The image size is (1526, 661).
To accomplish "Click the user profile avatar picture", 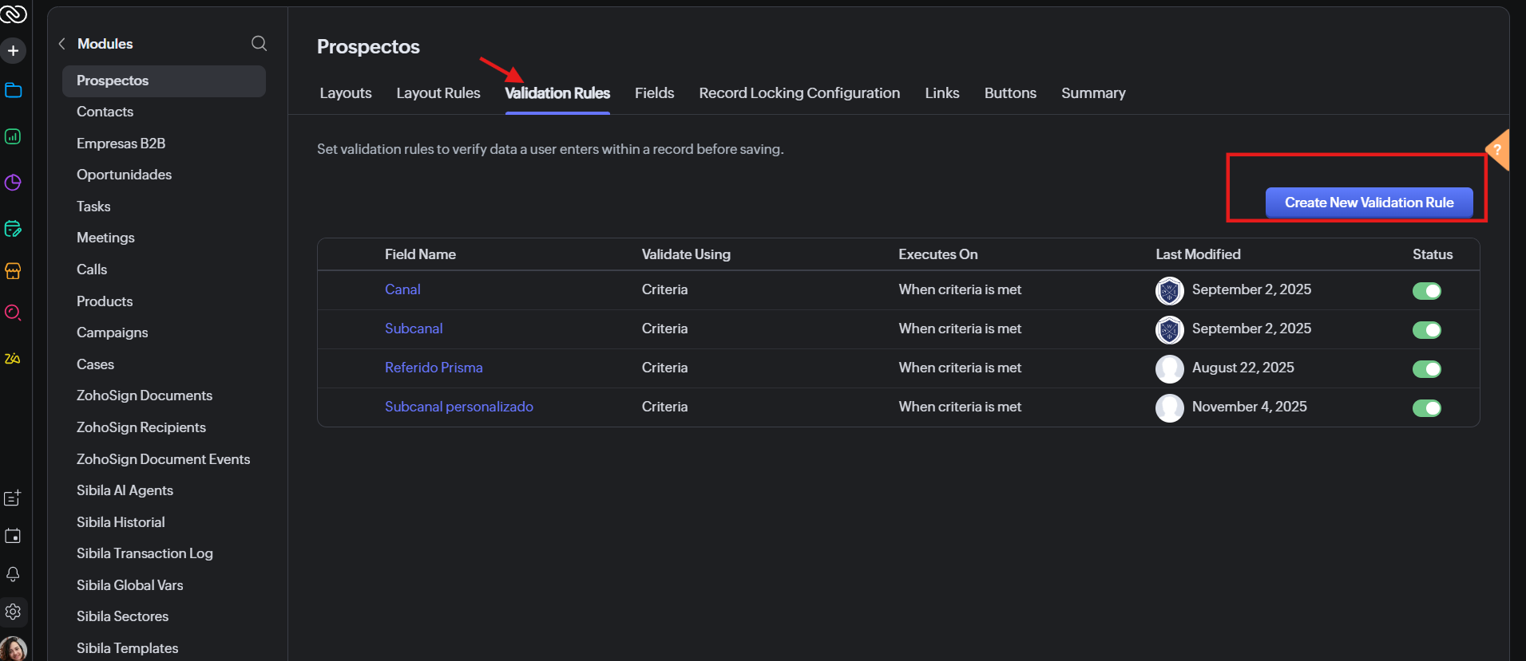I will (14, 649).
